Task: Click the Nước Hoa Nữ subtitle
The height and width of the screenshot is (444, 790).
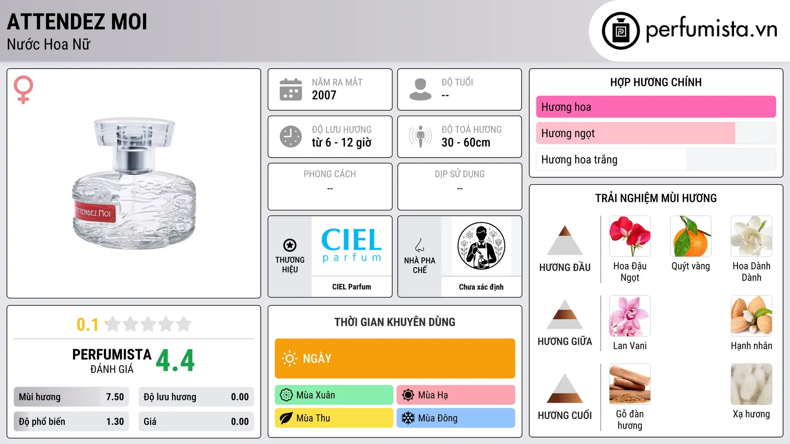Action: coord(49,44)
